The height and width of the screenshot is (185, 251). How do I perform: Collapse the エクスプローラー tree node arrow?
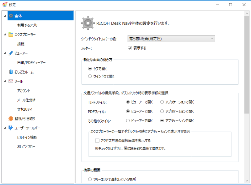(5, 34)
